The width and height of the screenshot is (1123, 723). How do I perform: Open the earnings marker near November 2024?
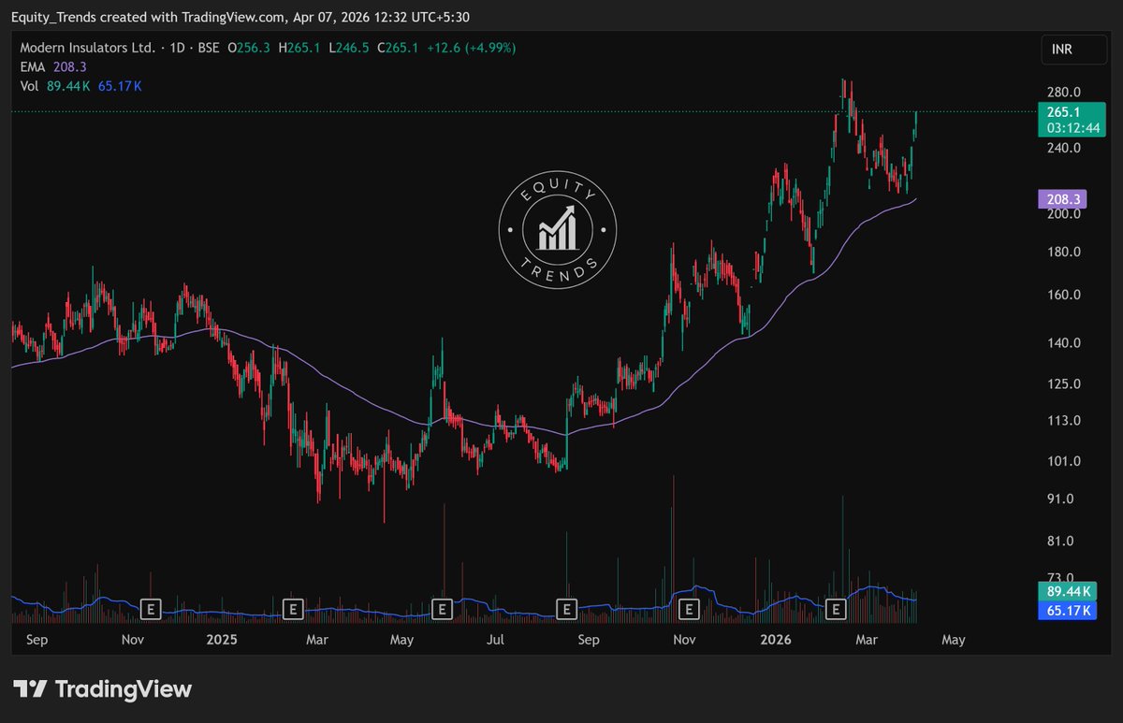[x=151, y=610]
